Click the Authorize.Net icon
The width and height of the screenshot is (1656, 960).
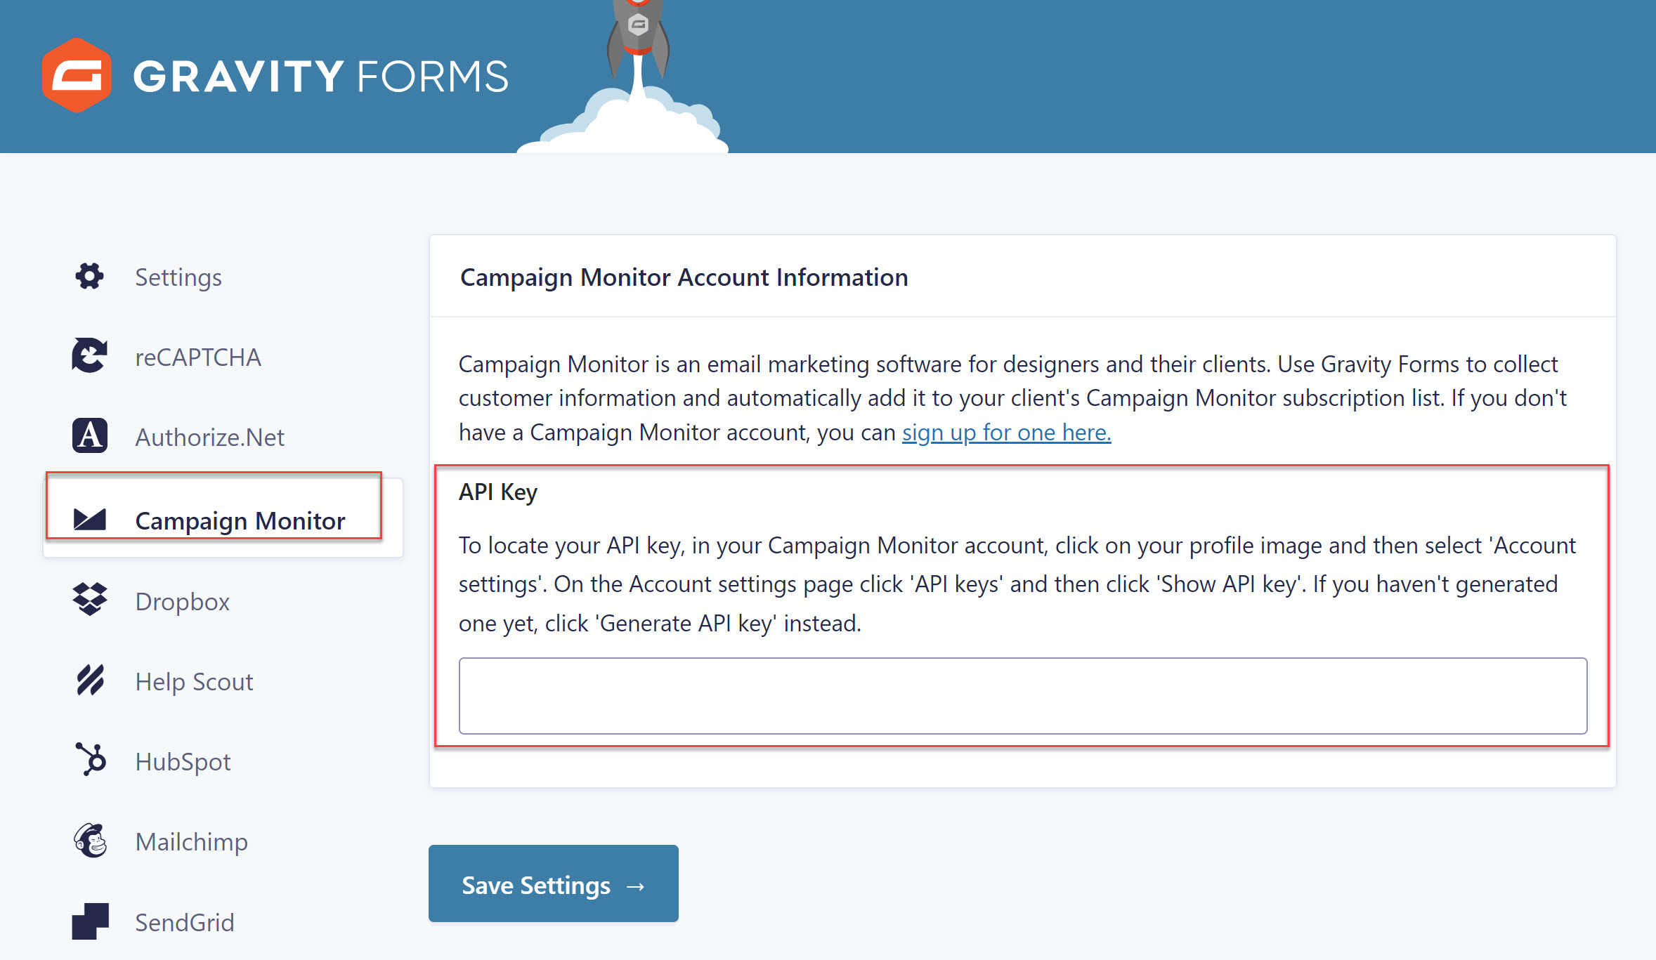pos(90,435)
